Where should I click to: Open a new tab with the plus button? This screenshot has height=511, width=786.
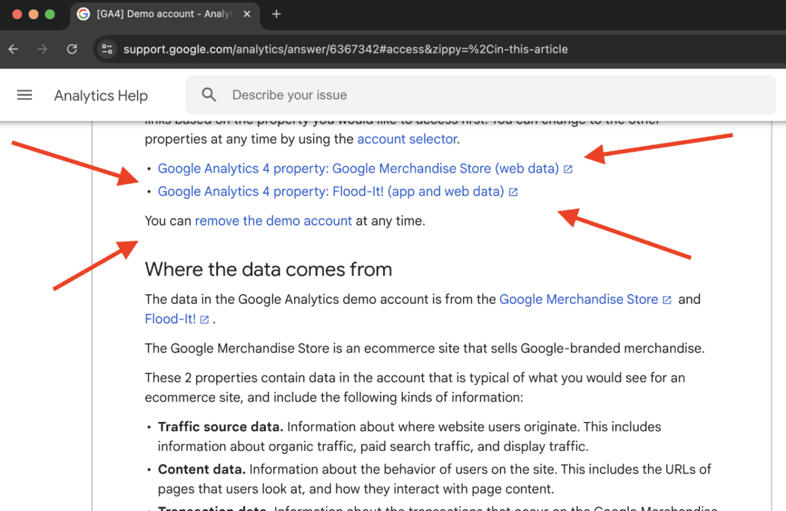coord(276,14)
